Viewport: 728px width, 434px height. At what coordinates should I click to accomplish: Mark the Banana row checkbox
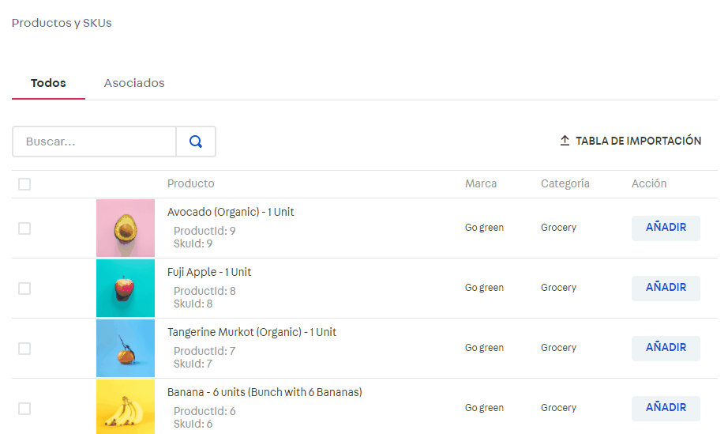point(24,409)
